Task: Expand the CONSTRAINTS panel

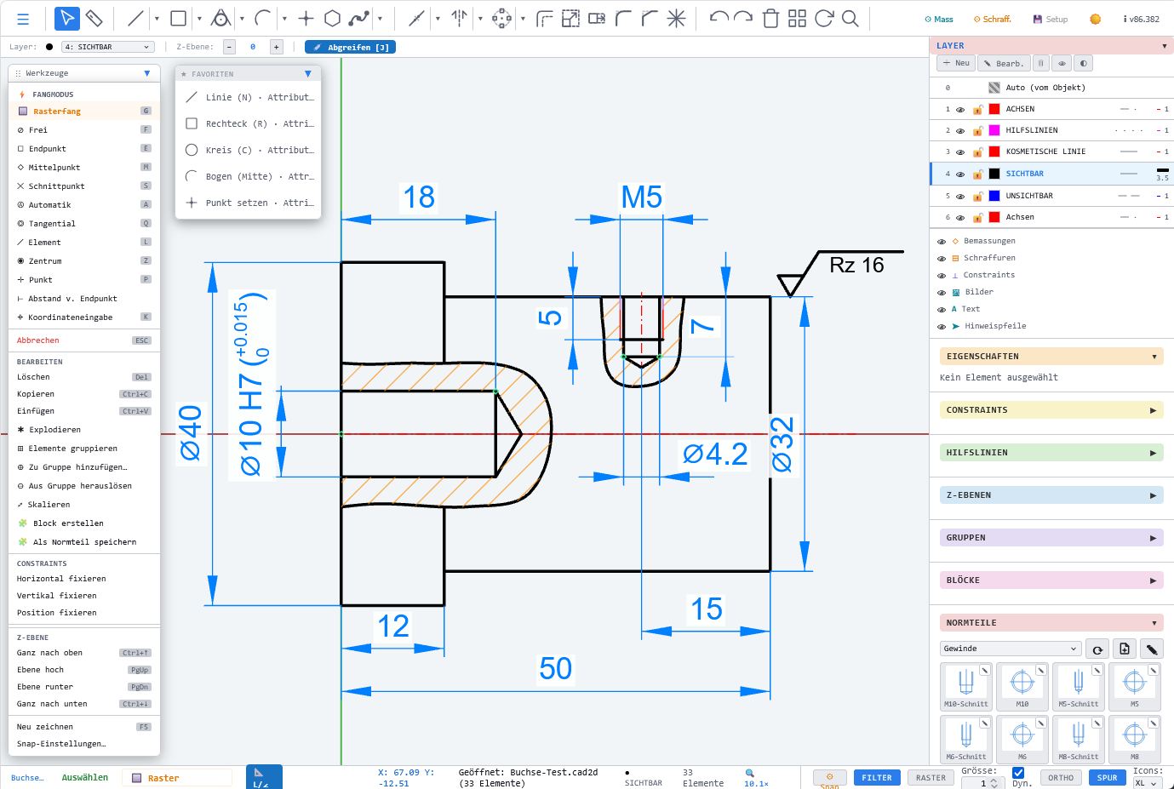Action: pyautogui.click(x=1051, y=410)
